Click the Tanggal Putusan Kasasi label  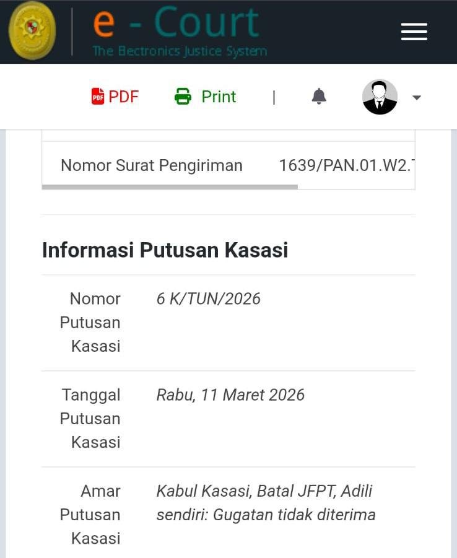tap(90, 418)
